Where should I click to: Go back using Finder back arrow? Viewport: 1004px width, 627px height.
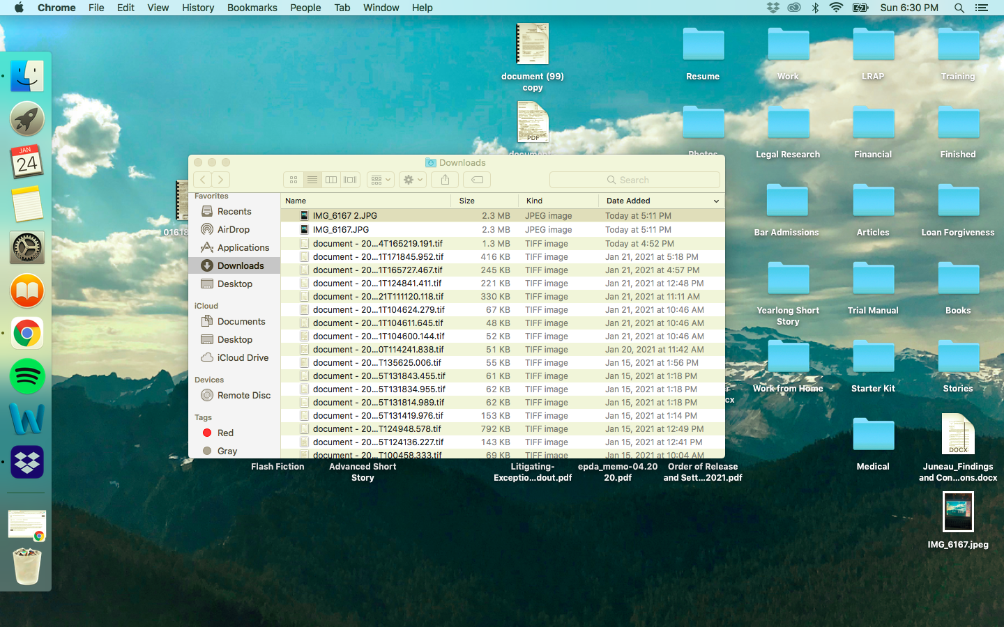tap(203, 180)
